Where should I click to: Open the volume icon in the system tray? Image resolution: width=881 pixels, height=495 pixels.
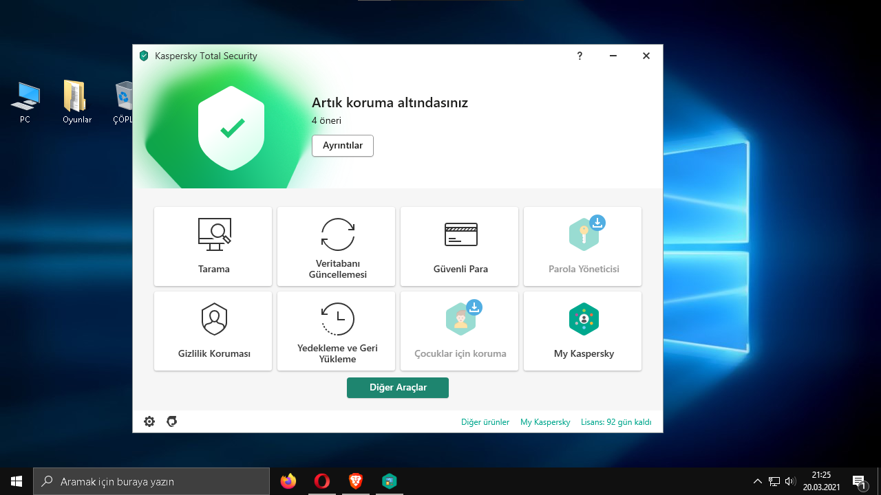point(790,481)
